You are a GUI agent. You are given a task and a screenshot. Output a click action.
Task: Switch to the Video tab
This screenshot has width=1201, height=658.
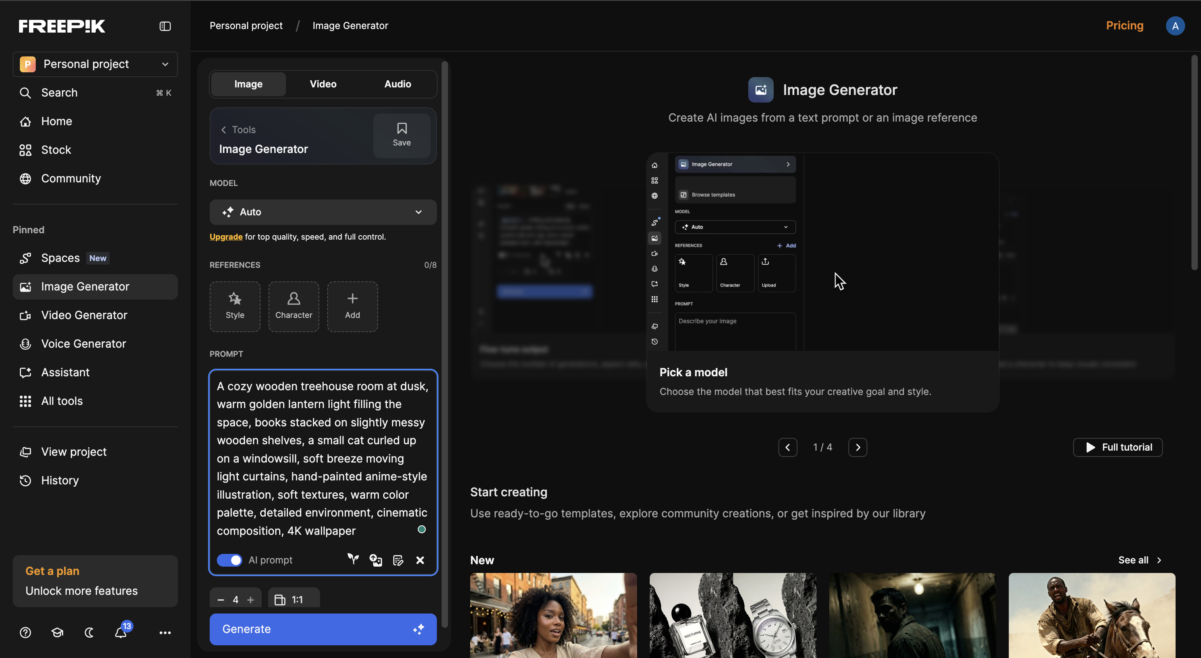coord(323,84)
